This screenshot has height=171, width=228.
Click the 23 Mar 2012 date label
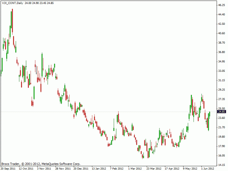[x=154, y=169]
